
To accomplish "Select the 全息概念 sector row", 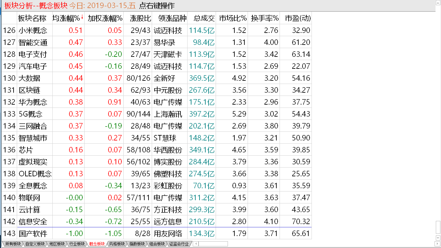I will 157,186.
